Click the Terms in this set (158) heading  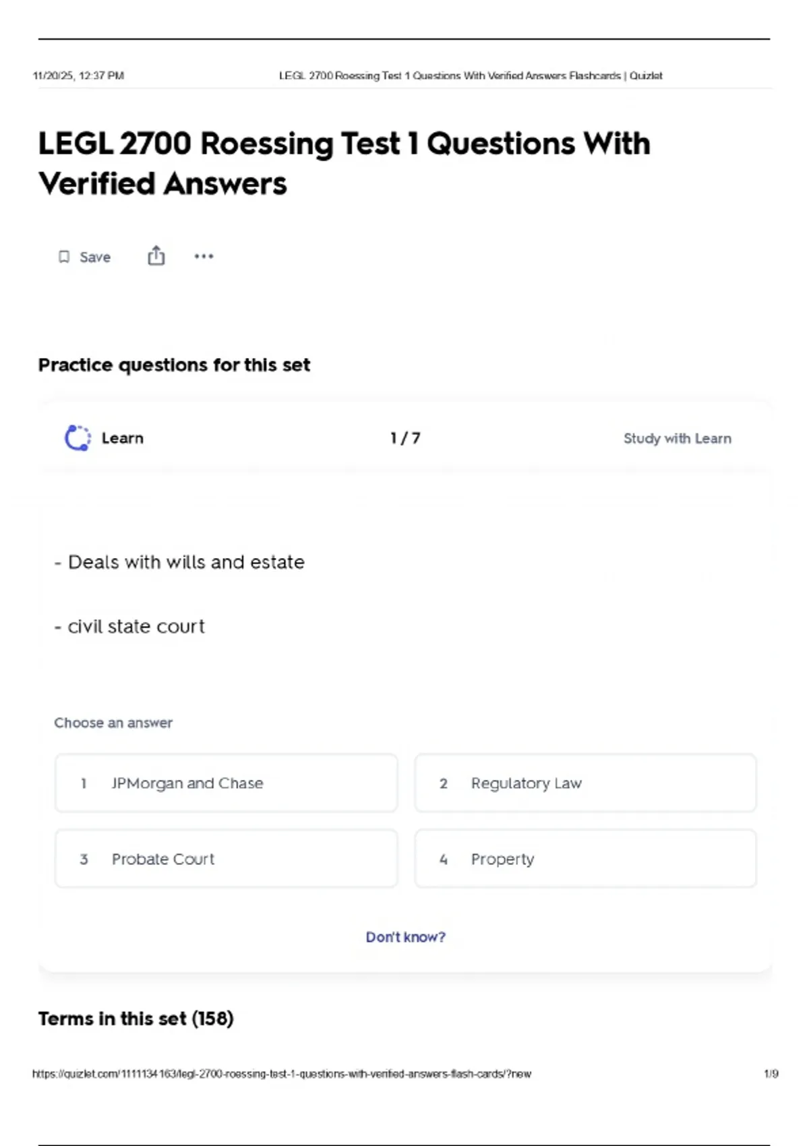pos(136,1019)
